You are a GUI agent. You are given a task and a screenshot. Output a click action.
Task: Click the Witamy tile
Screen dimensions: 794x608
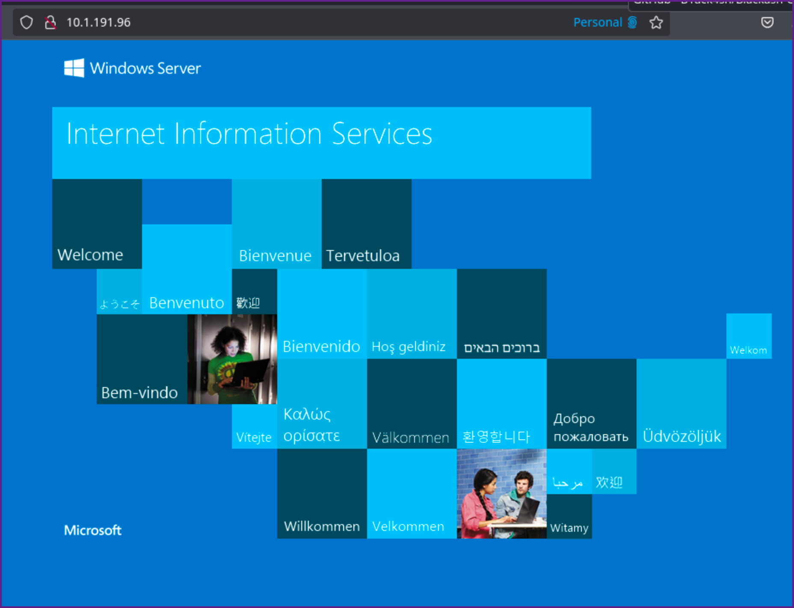coord(569,516)
